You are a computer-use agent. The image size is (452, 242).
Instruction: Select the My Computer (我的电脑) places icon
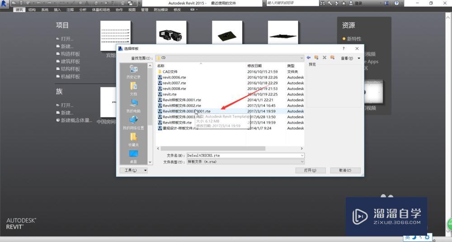(133, 106)
